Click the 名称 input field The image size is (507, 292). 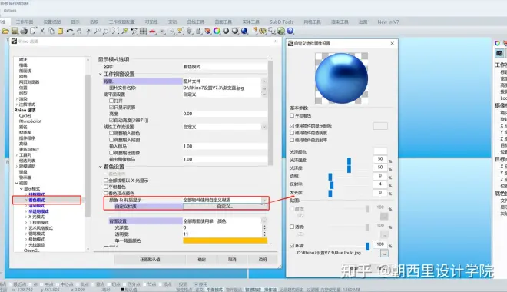(225, 67)
